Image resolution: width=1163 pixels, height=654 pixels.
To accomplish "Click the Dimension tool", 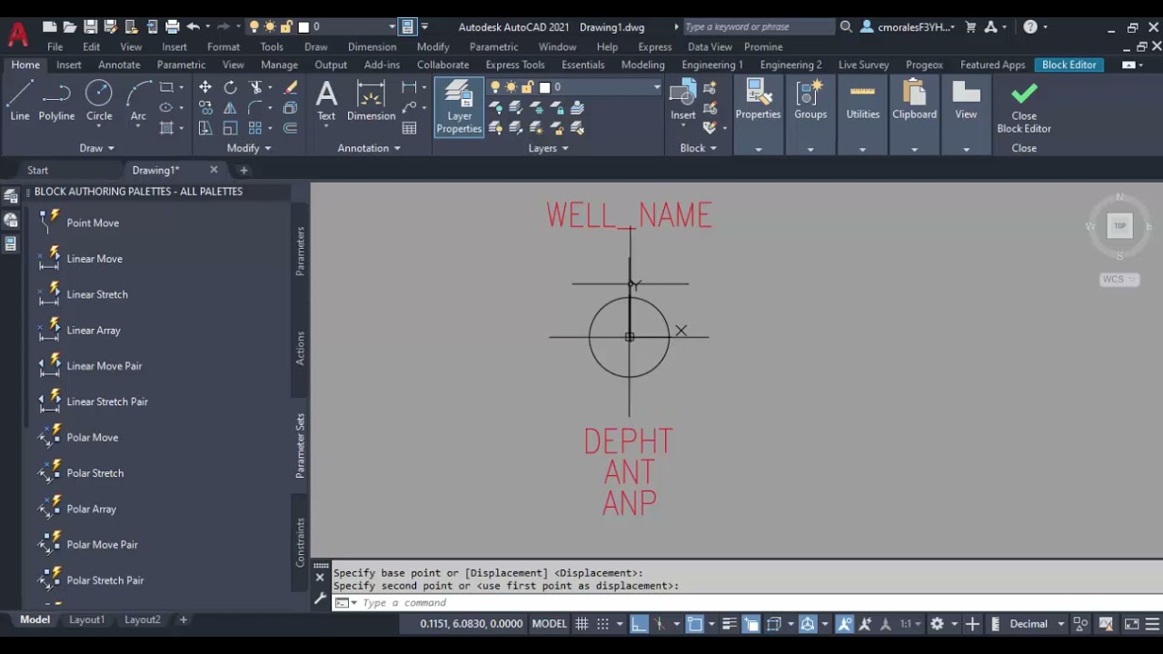I will point(371,100).
